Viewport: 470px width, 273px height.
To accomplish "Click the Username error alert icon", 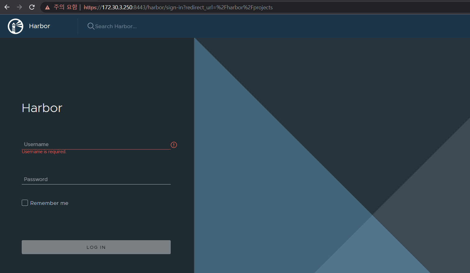I will 174,145.
